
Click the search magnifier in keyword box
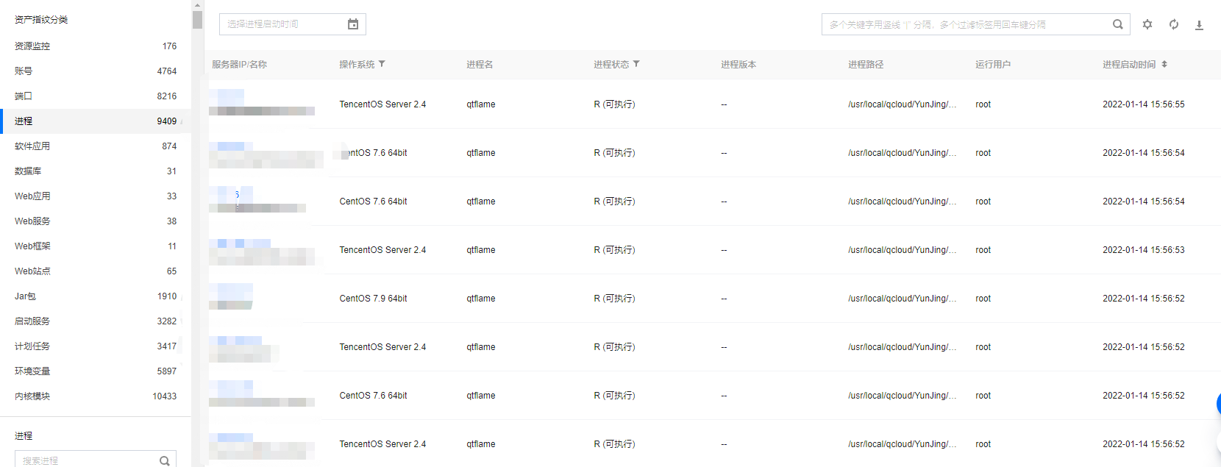tap(1117, 24)
